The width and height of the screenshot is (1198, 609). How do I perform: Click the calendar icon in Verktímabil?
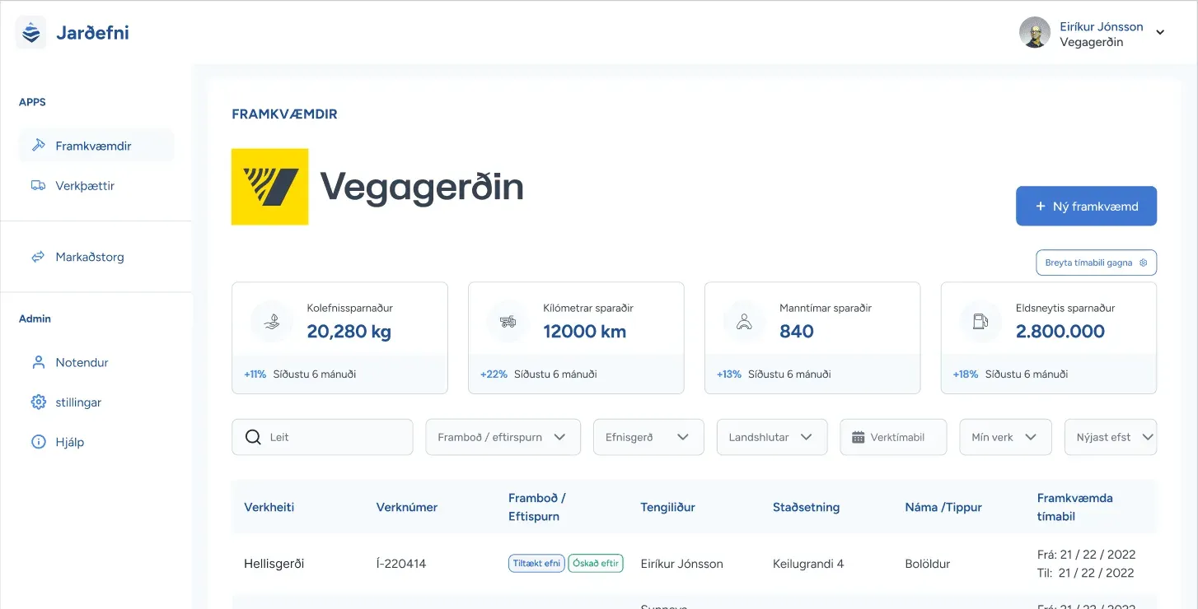858,437
